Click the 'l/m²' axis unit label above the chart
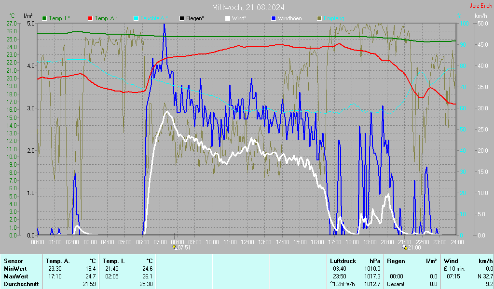This screenshot has height=289, width=494. click(x=27, y=16)
